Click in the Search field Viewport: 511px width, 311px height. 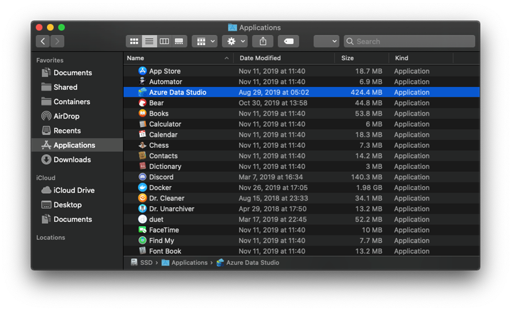pyautogui.click(x=409, y=41)
